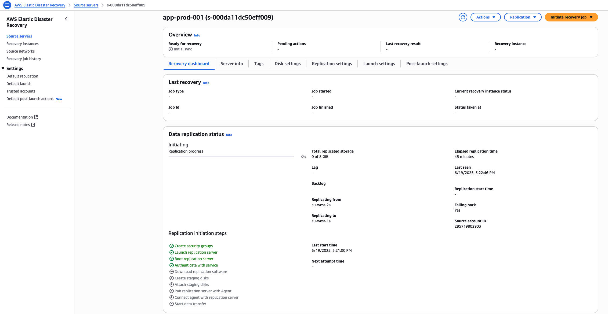Click the check icon beside Authenticate with service

coord(171,265)
